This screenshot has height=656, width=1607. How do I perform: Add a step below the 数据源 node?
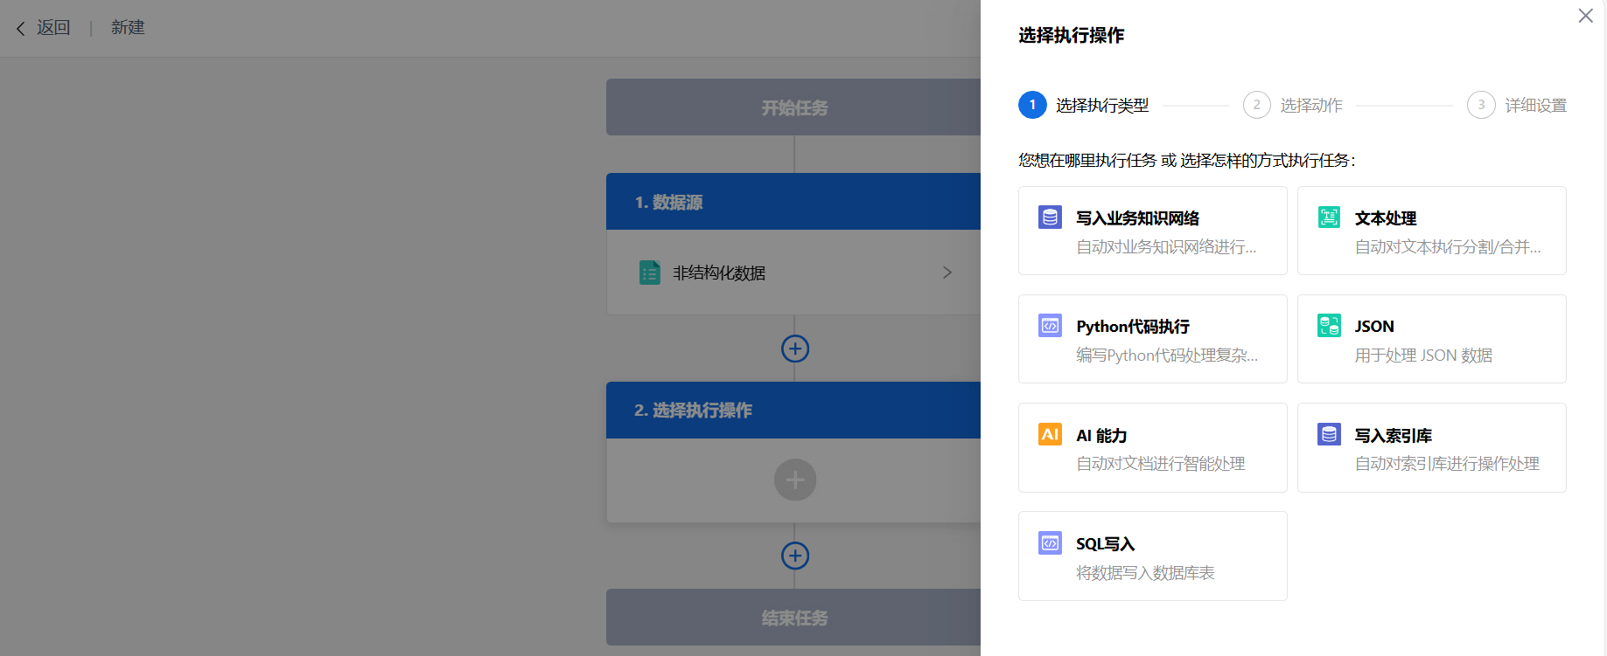coord(794,349)
